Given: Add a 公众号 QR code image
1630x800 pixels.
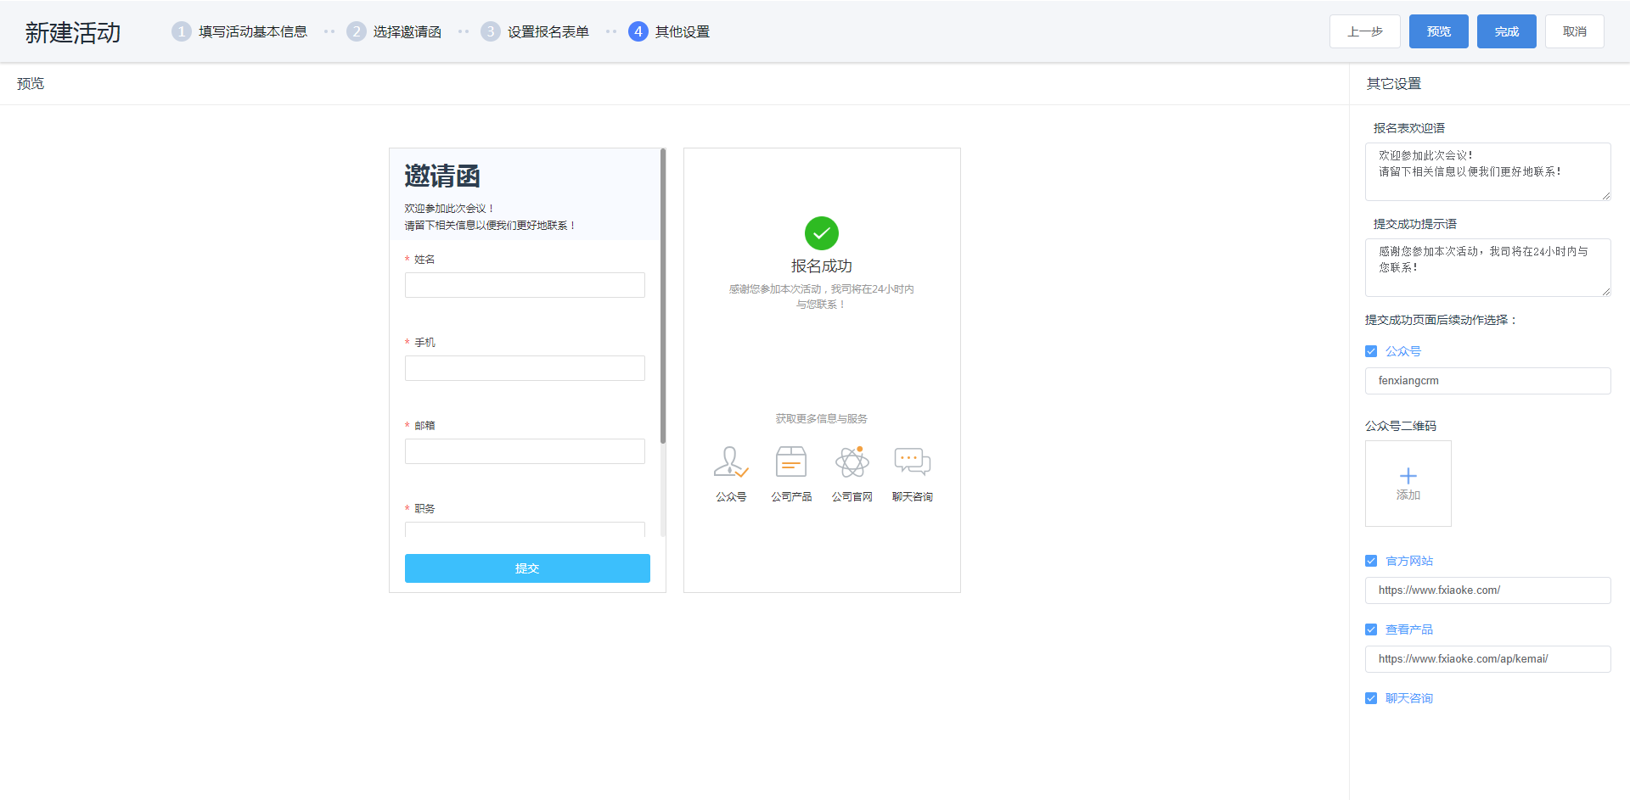Looking at the screenshot, I should pos(1408,484).
